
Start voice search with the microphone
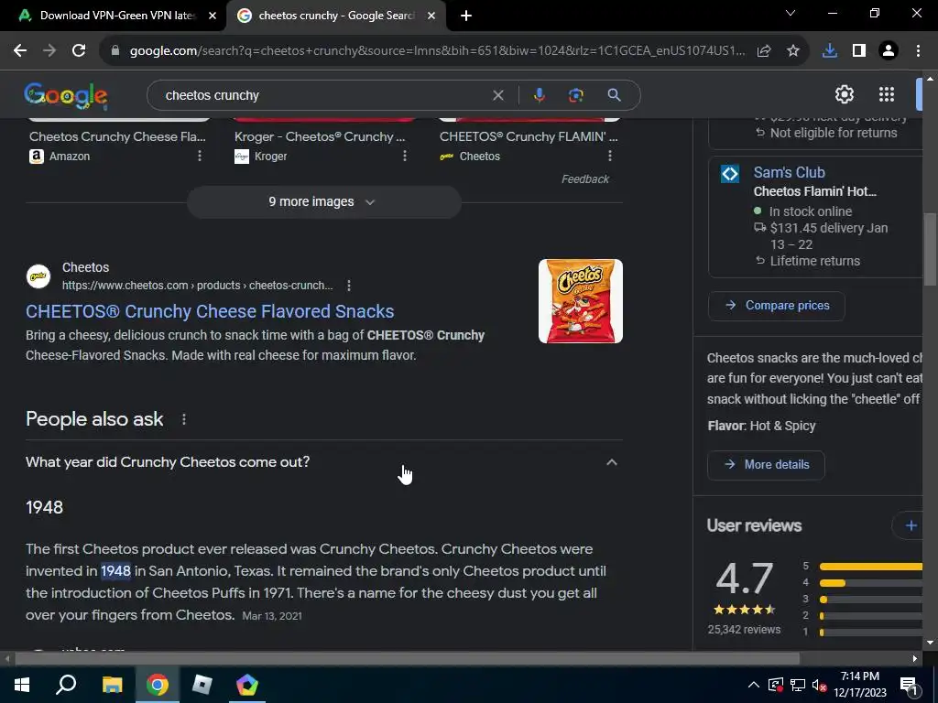click(x=539, y=95)
